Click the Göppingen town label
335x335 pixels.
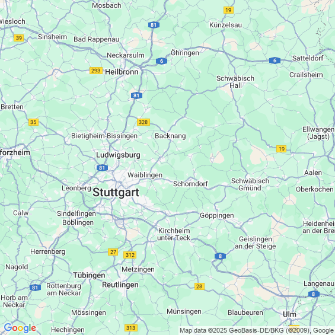click(217, 215)
